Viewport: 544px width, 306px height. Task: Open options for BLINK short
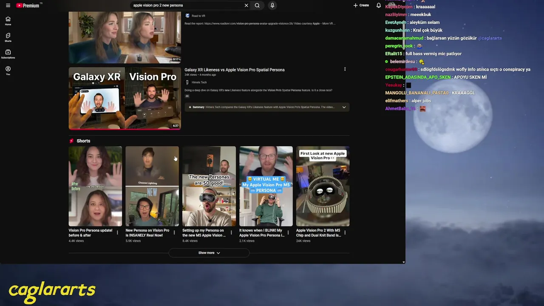[288, 232]
